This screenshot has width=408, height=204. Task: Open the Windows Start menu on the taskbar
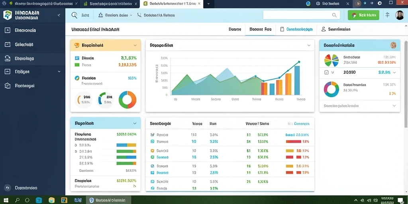pyautogui.click(x=6, y=200)
